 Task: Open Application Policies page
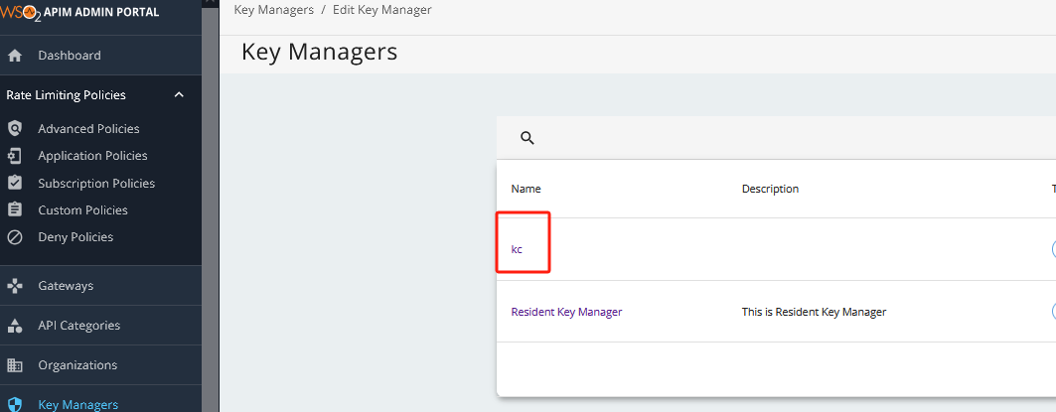coord(93,156)
